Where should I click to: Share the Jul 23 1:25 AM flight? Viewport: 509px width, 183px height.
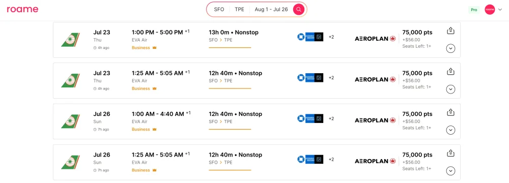pos(450,72)
